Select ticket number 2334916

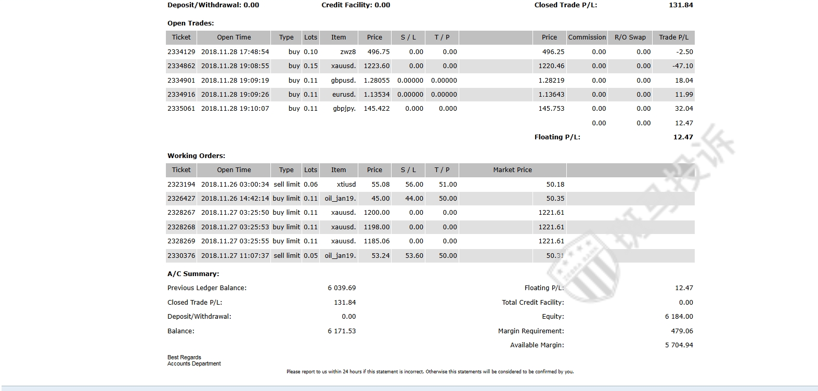pyautogui.click(x=181, y=95)
